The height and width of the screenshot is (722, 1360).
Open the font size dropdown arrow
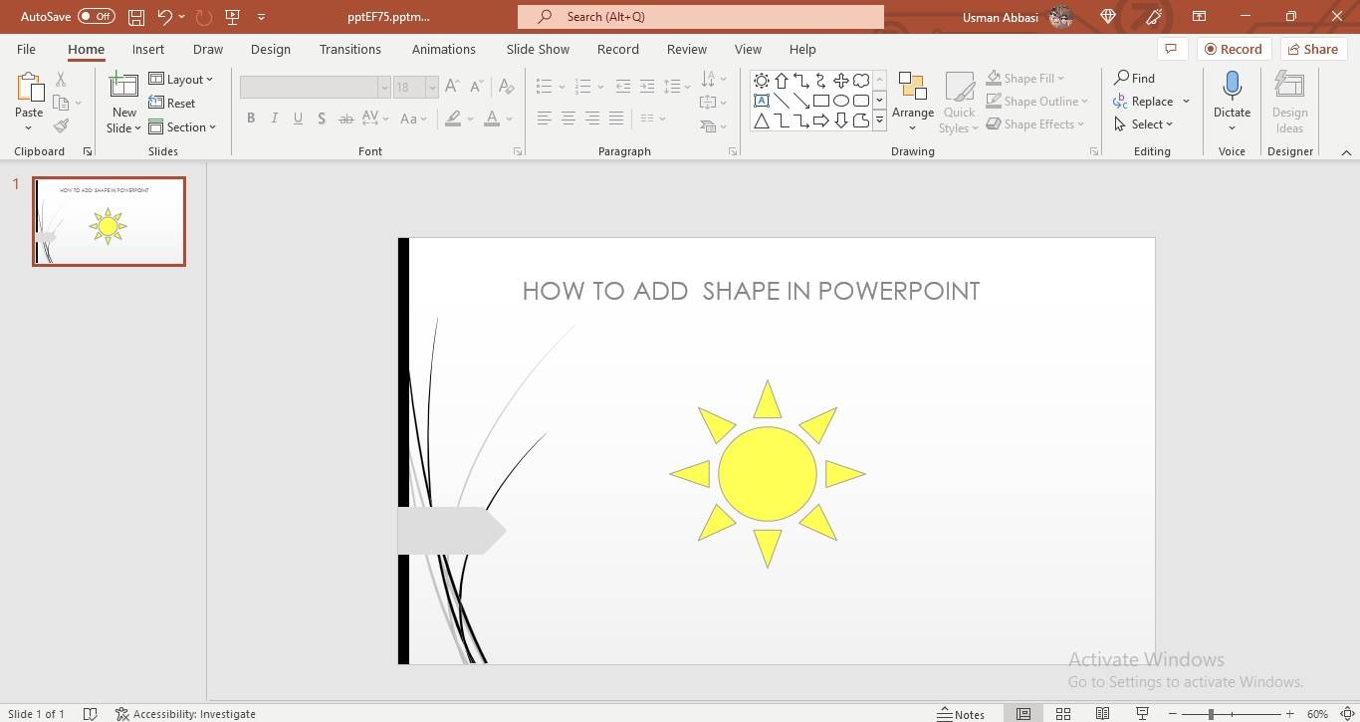click(431, 88)
